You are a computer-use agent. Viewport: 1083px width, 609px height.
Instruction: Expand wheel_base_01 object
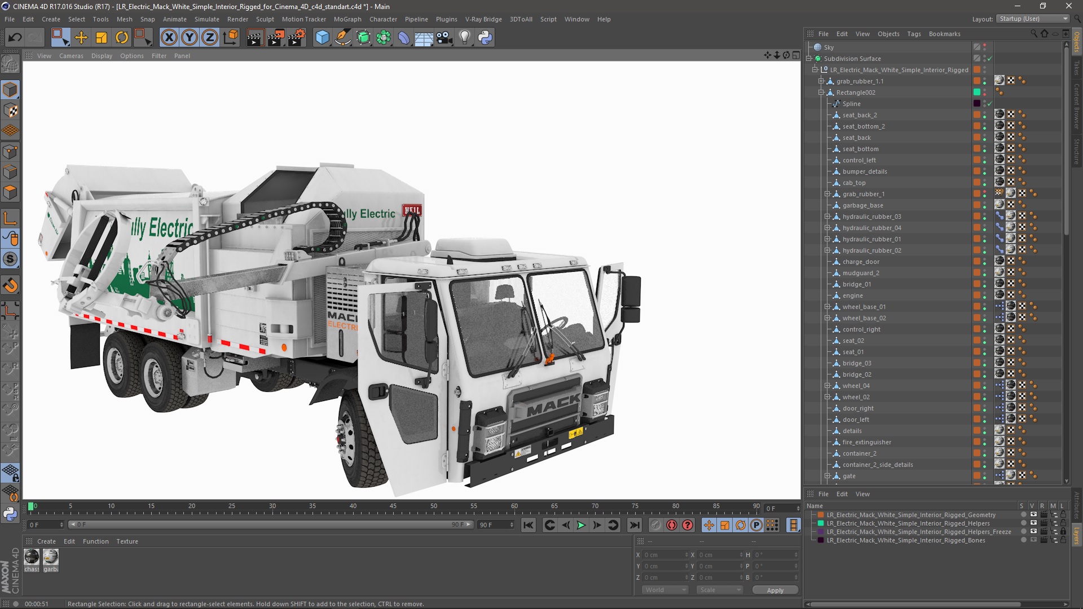827,307
